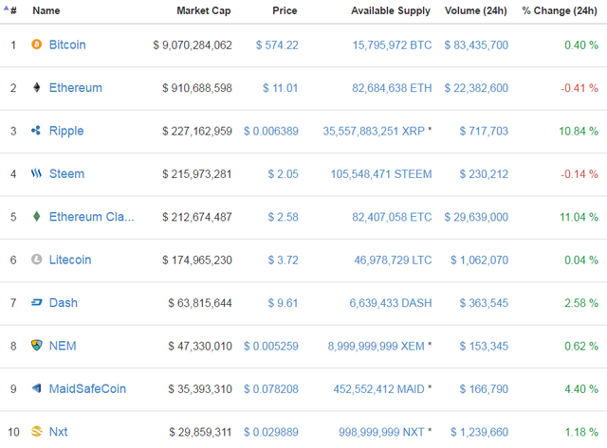
Task: Click MaidSafeCoin price $ 0.078208
Action: pyautogui.click(x=271, y=389)
